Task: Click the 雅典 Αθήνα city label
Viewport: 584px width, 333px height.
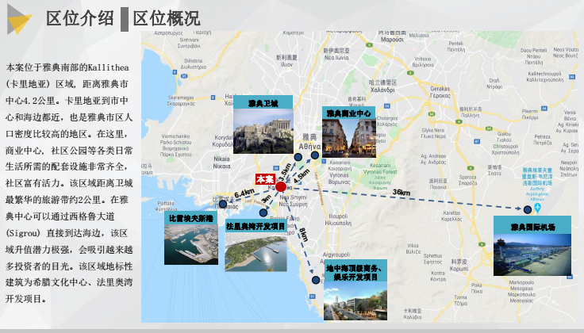Action: (x=309, y=142)
